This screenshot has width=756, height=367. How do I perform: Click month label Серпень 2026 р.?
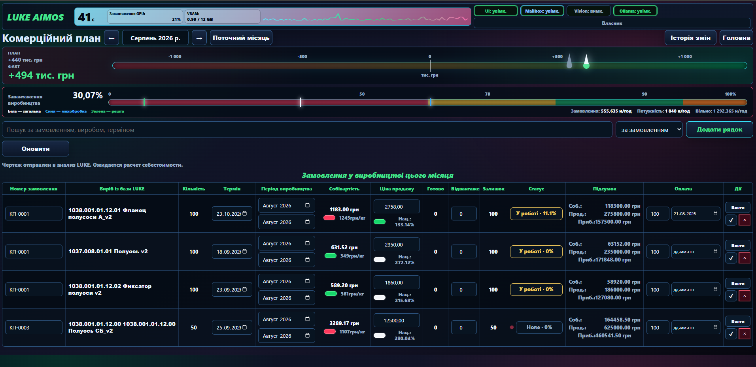155,38
